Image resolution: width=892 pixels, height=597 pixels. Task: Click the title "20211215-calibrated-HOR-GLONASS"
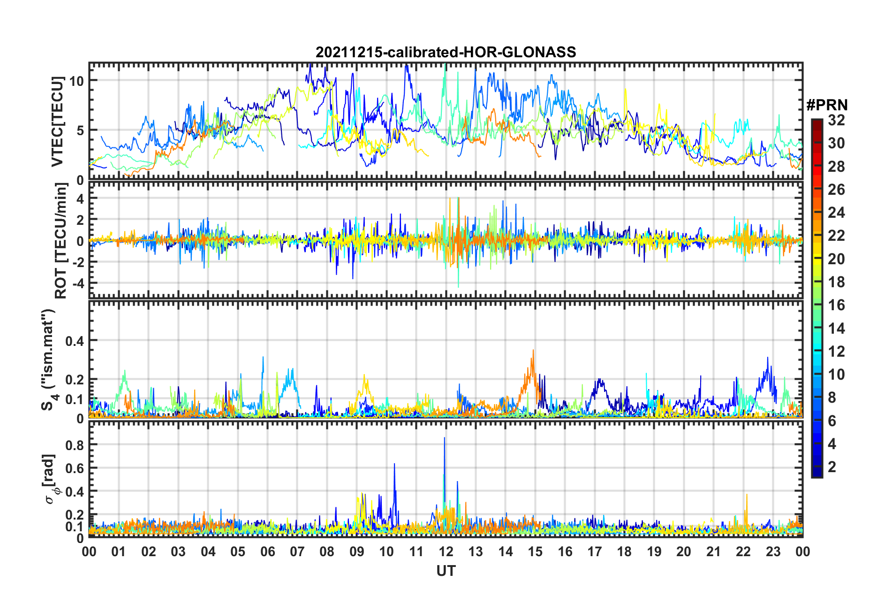point(446,52)
